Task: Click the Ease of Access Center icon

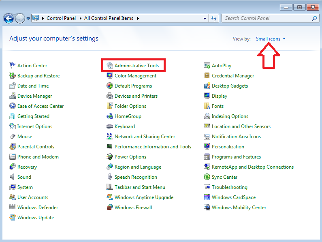Action: tap(13, 106)
